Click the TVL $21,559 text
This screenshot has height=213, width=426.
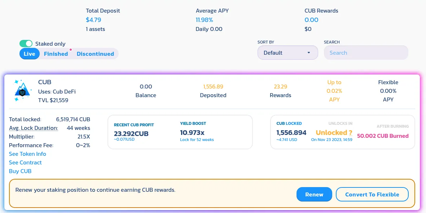53,100
